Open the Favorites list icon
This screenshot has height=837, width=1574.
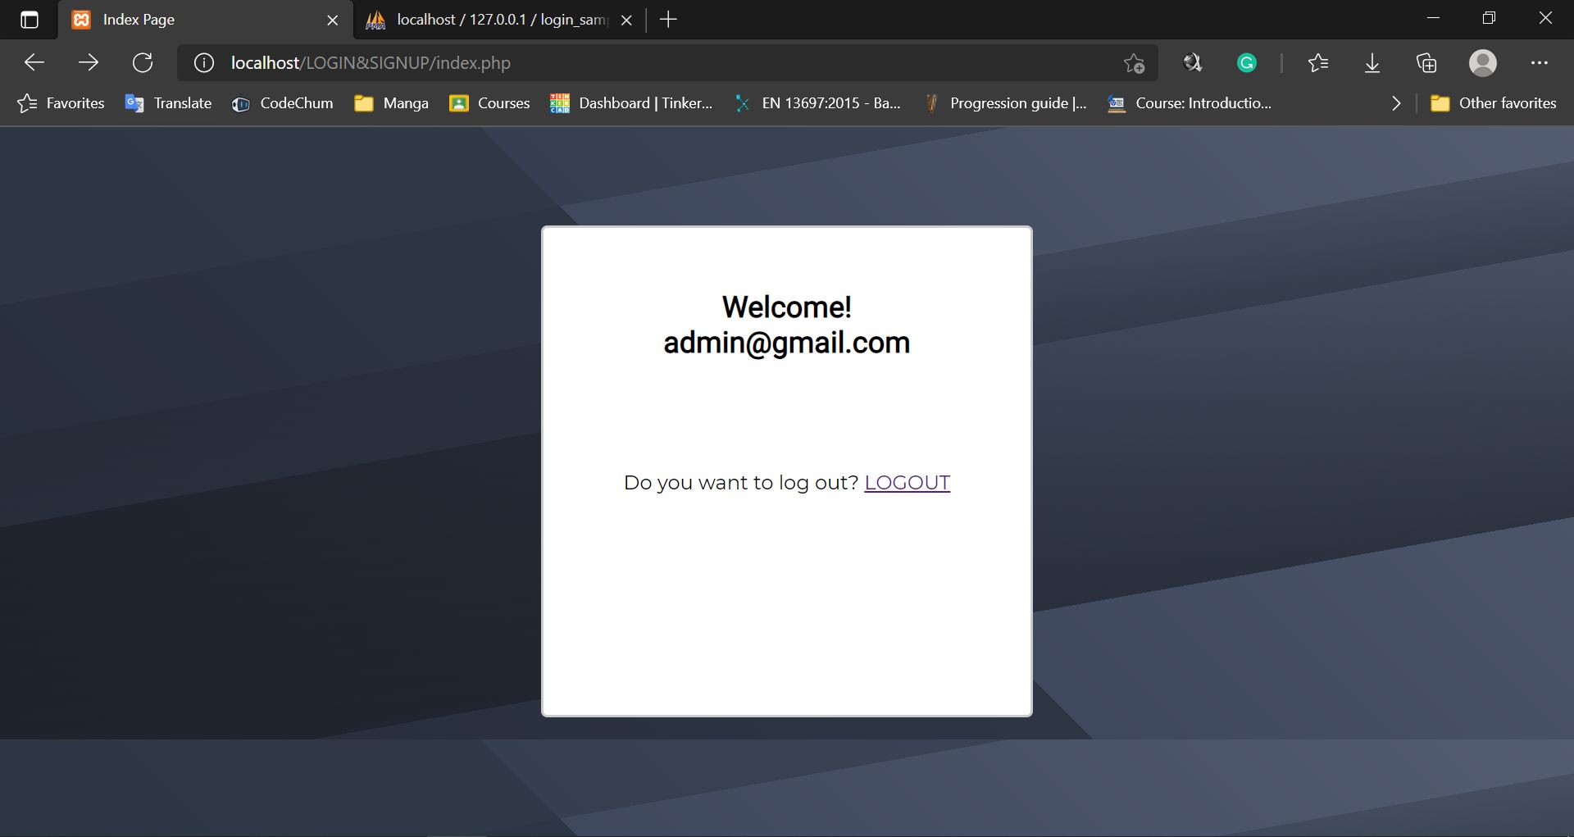(x=1318, y=62)
